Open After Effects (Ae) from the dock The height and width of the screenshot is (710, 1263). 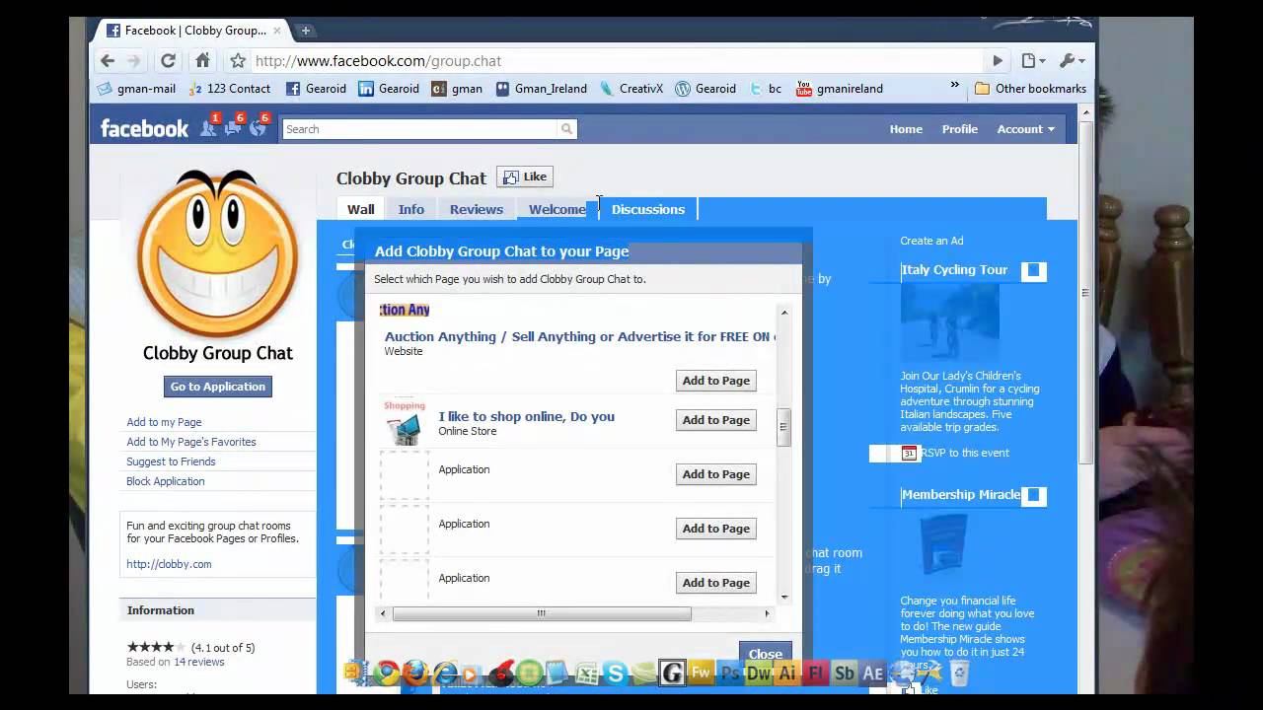[873, 674]
